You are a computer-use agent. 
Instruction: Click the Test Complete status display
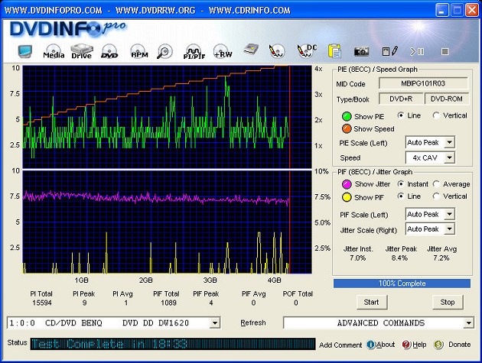pyautogui.click(x=173, y=344)
